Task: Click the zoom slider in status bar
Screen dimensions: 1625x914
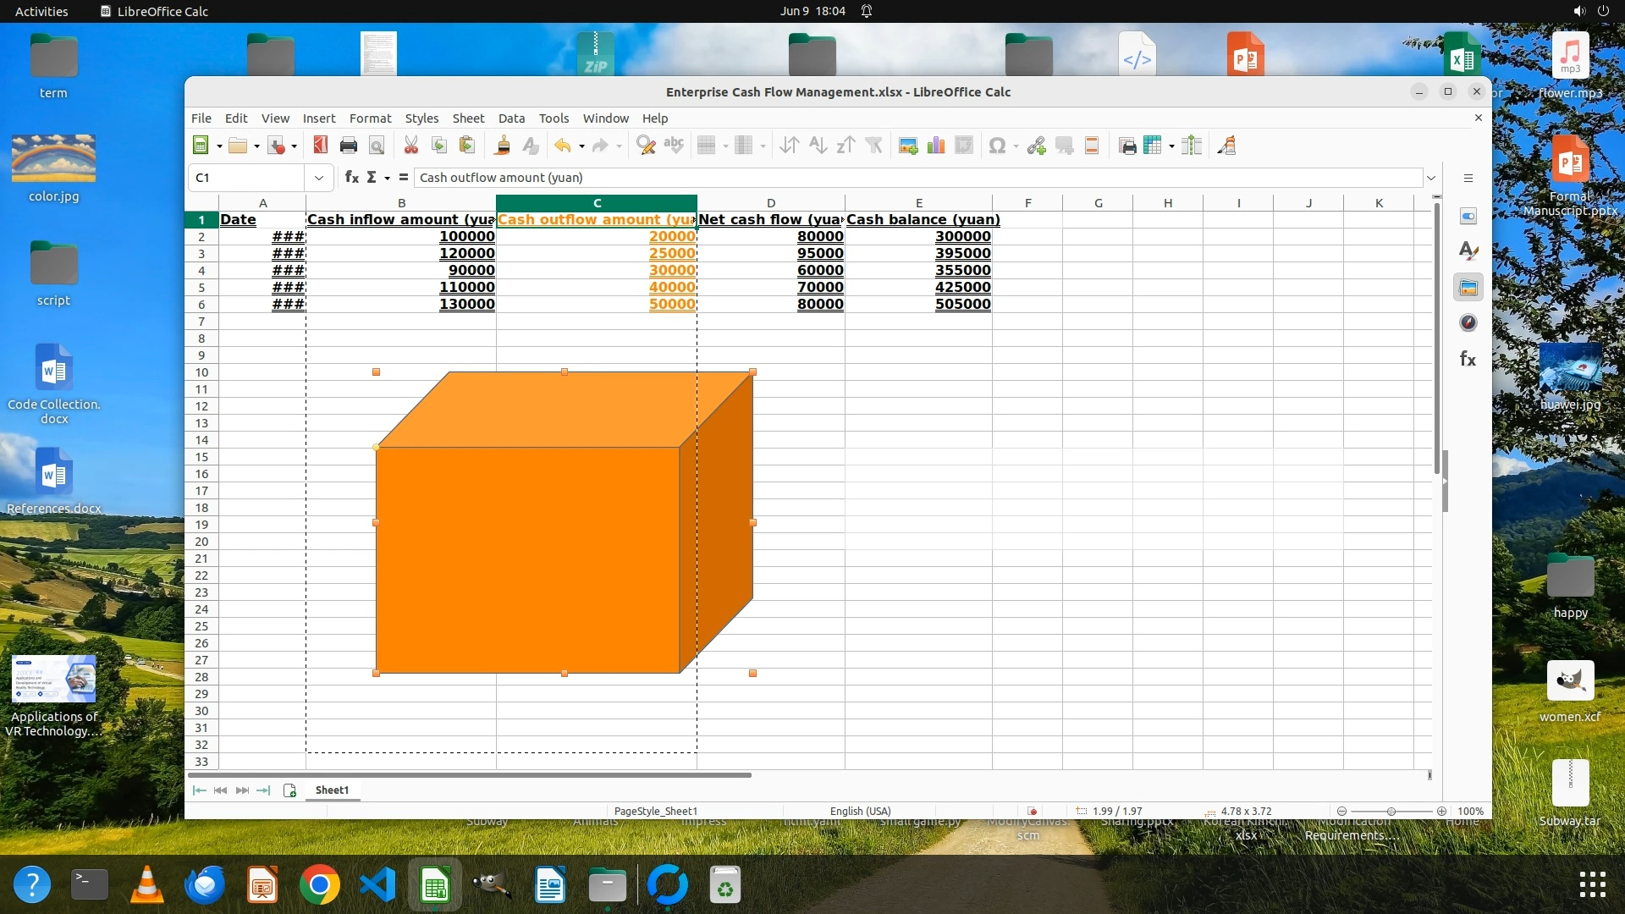Action: (x=1391, y=811)
